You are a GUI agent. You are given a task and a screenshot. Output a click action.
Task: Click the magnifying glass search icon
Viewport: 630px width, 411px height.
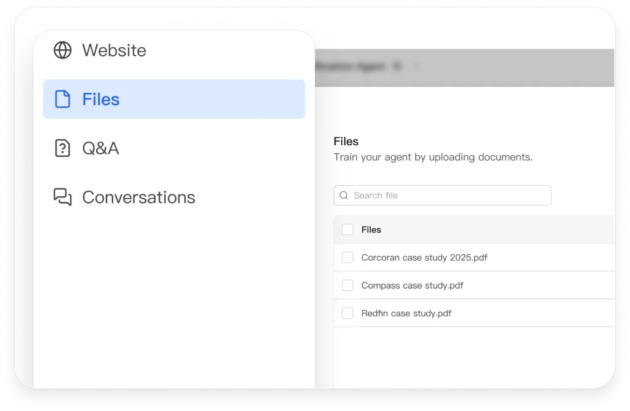click(344, 196)
